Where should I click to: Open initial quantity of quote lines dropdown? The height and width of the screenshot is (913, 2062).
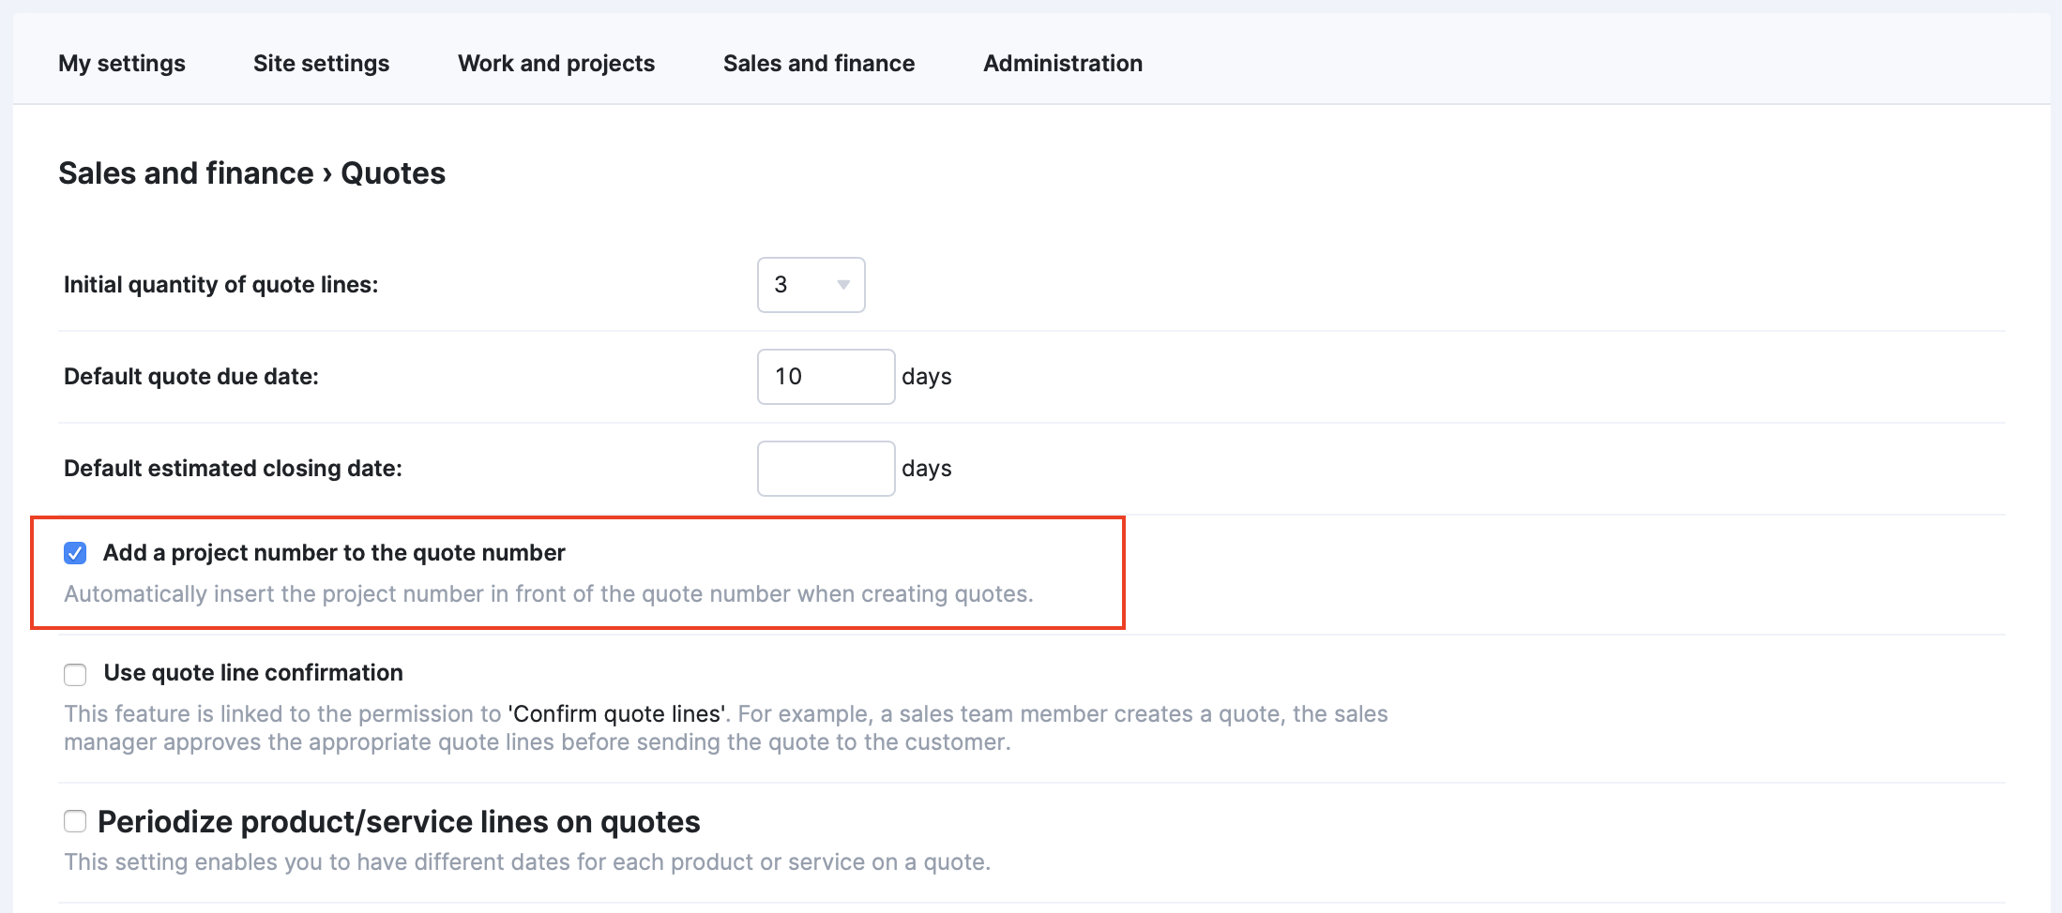811,285
